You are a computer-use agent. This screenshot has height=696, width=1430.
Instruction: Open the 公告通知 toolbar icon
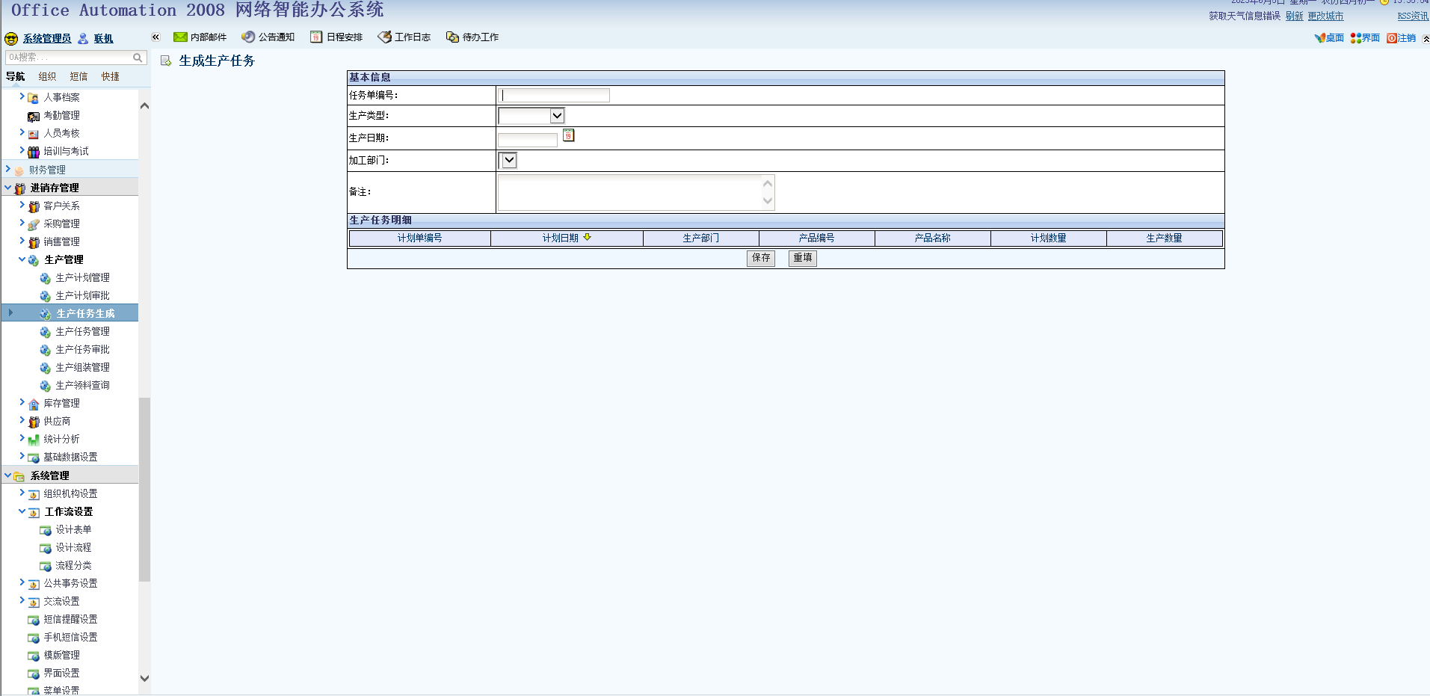(x=248, y=37)
